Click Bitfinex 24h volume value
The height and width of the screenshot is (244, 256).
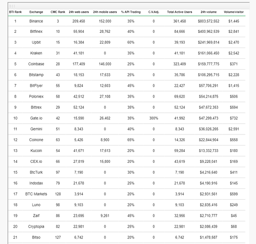[208, 32]
